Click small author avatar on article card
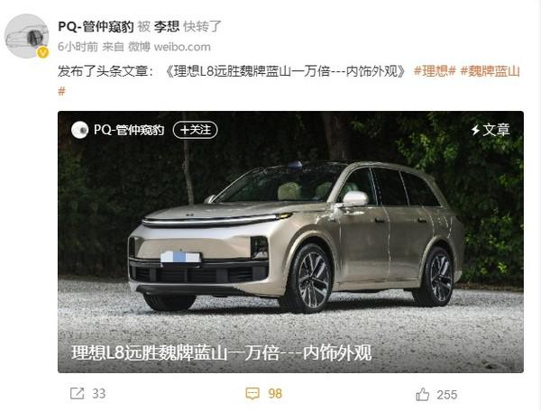Screen dimensions: 541x411 click(x=79, y=130)
